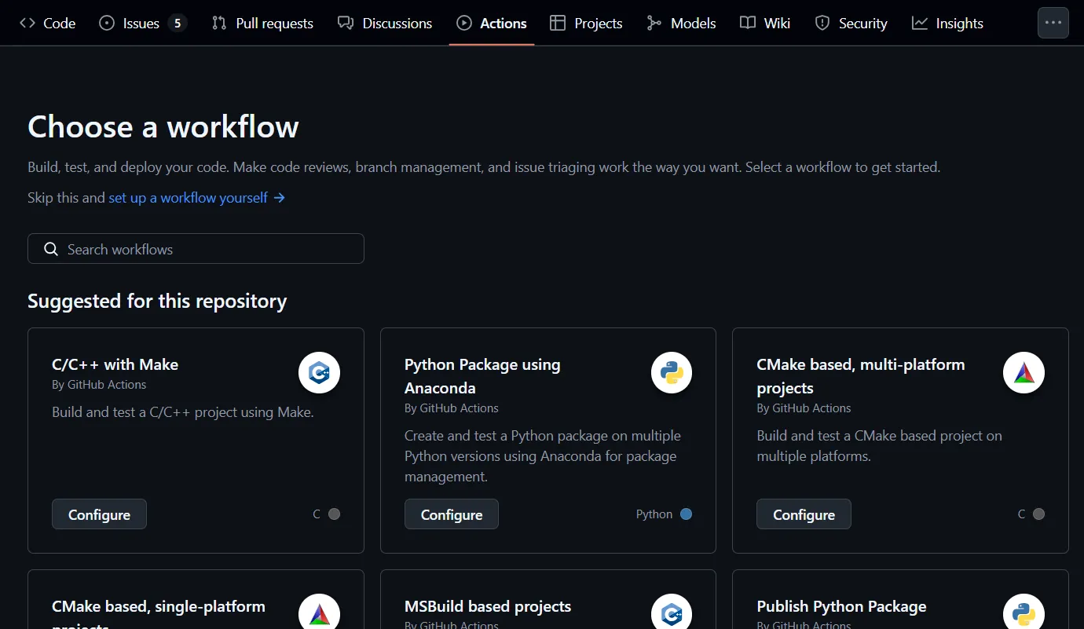The width and height of the screenshot is (1084, 629).
Task: Go to the Code tab
Action: coord(48,24)
